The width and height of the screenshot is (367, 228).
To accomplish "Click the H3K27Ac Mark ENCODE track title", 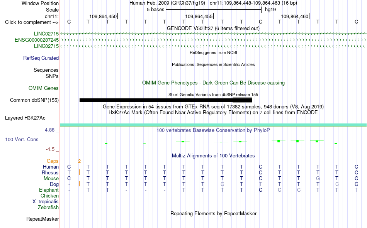I will [x=213, y=113].
